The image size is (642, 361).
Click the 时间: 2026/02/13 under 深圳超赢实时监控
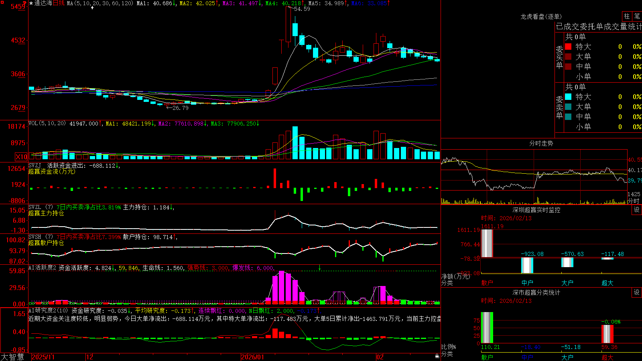pos(506,218)
